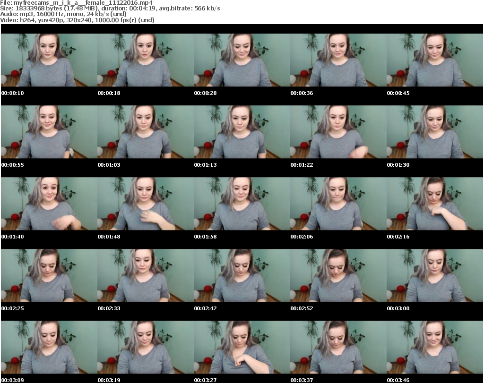Select the frame stamped 00:03:19

point(146,347)
